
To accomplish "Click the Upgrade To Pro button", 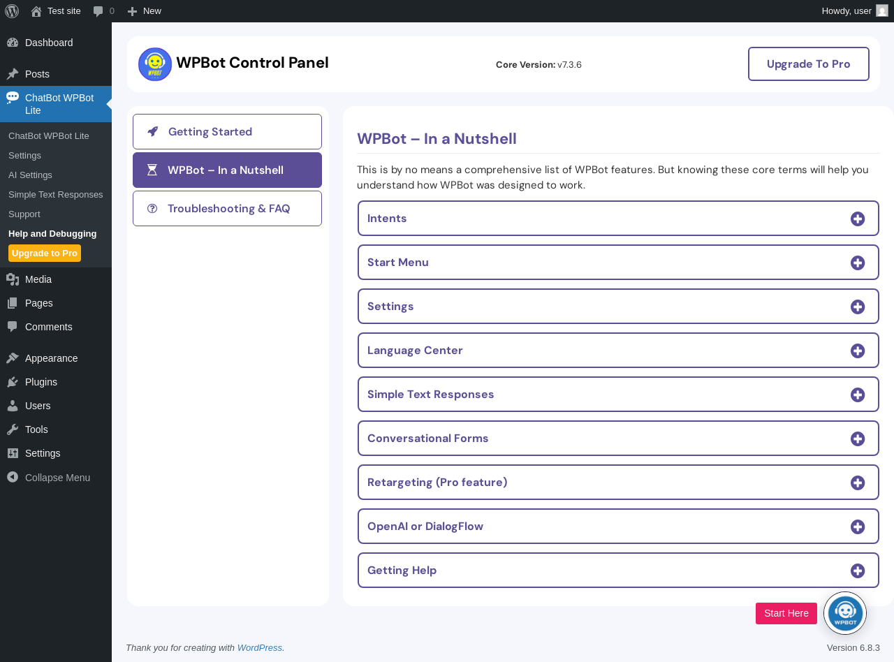I will [x=808, y=64].
